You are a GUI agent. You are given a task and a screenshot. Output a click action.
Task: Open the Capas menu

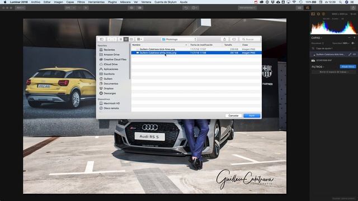(x=70, y=2)
